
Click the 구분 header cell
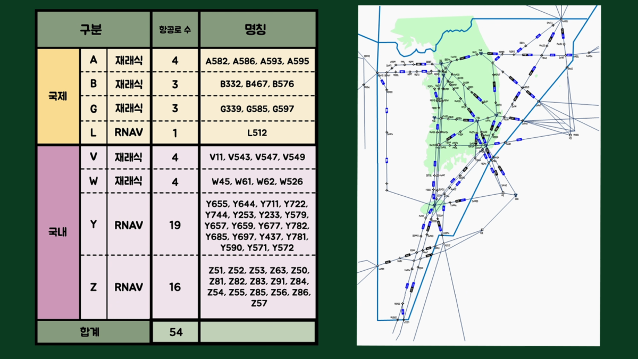coord(93,29)
